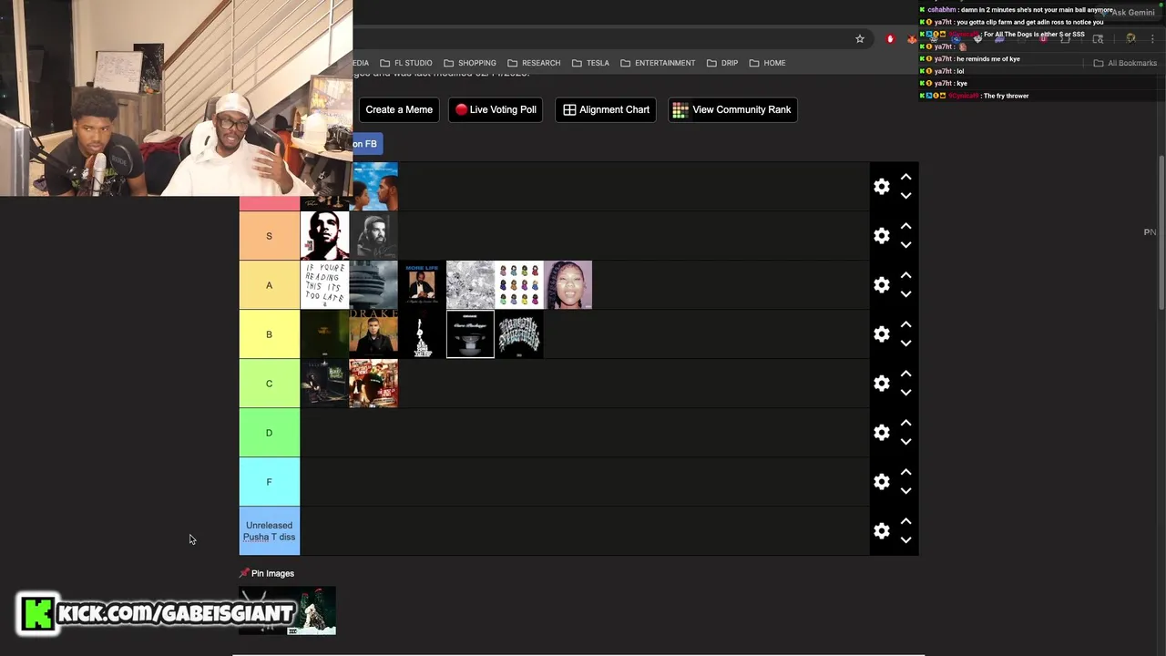Open the HOME bookmark folder
Viewport: 1166px width, 656px height.
coord(768,63)
